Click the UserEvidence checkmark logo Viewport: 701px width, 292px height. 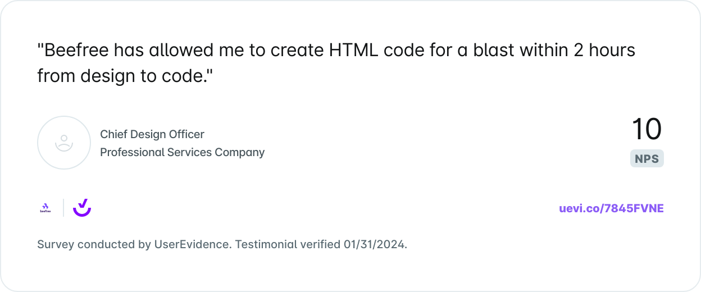click(82, 207)
